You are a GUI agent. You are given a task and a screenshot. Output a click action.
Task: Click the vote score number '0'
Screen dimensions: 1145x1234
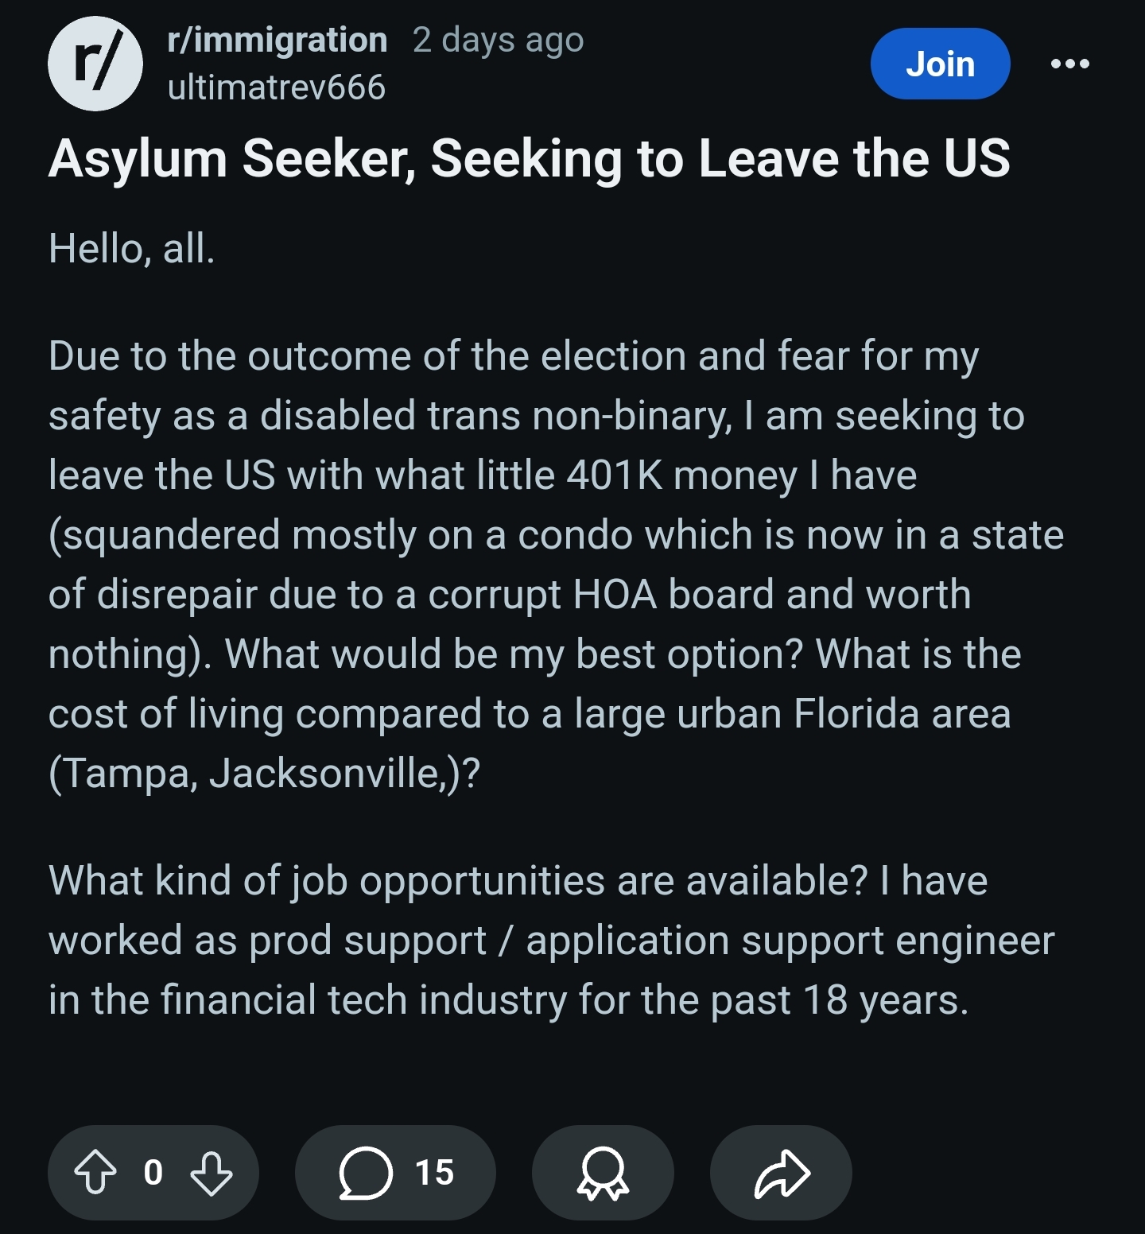tap(153, 1173)
